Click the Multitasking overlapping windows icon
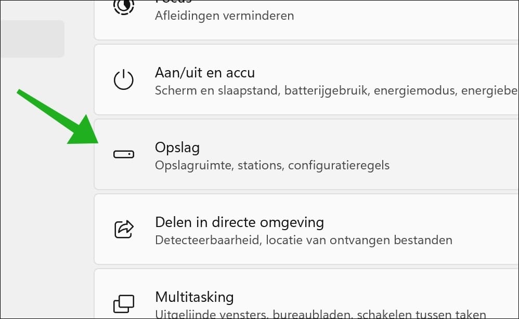Viewport: 519px width, 319px height. point(124,303)
